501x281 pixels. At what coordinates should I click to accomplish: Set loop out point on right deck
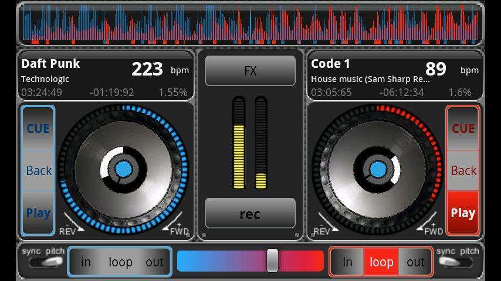(x=415, y=262)
